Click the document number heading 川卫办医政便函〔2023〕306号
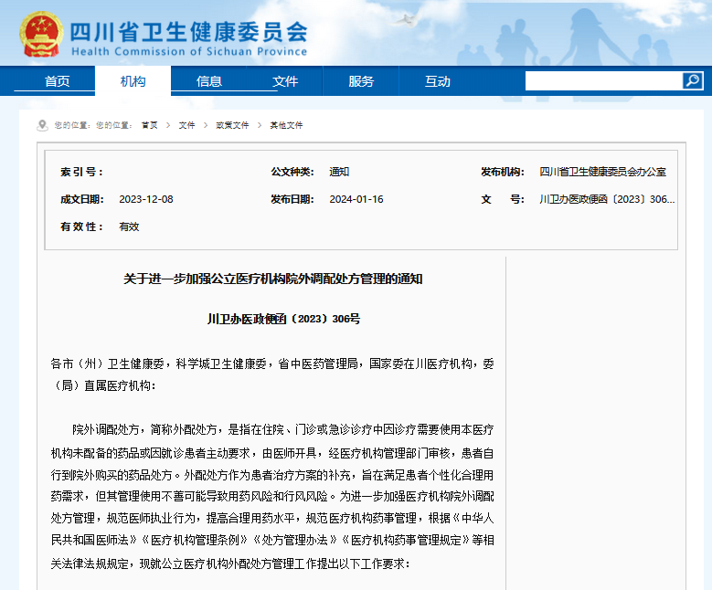 point(284,319)
